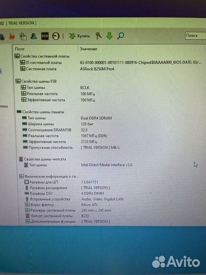Select Свойства системной платы group row
This screenshot has height=275, width=206.
[42, 57]
